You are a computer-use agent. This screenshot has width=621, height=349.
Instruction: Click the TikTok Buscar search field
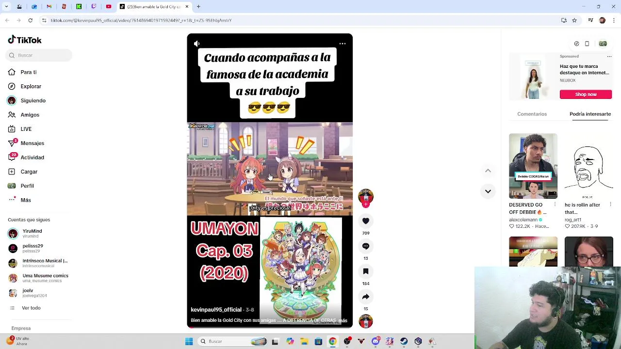click(40, 55)
